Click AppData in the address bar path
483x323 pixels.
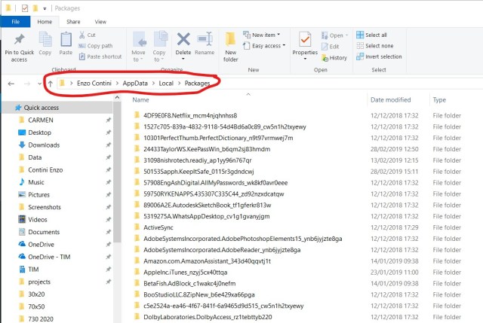coord(135,82)
